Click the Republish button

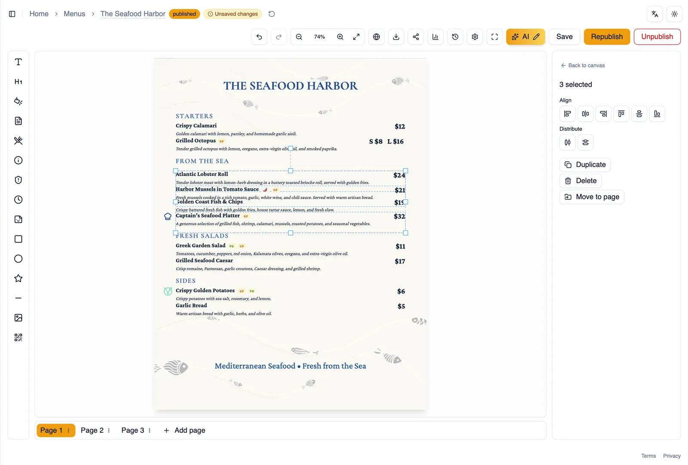(x=607, y=37)
